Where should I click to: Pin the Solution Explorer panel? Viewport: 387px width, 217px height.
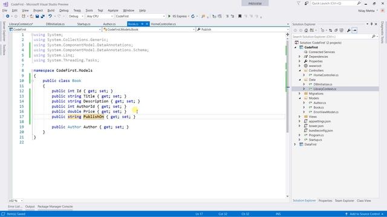click(371, 24)
